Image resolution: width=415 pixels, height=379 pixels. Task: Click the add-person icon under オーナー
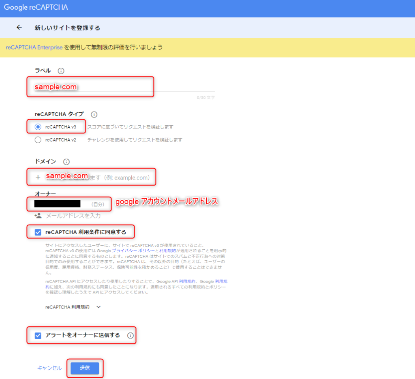pos(38,216)
